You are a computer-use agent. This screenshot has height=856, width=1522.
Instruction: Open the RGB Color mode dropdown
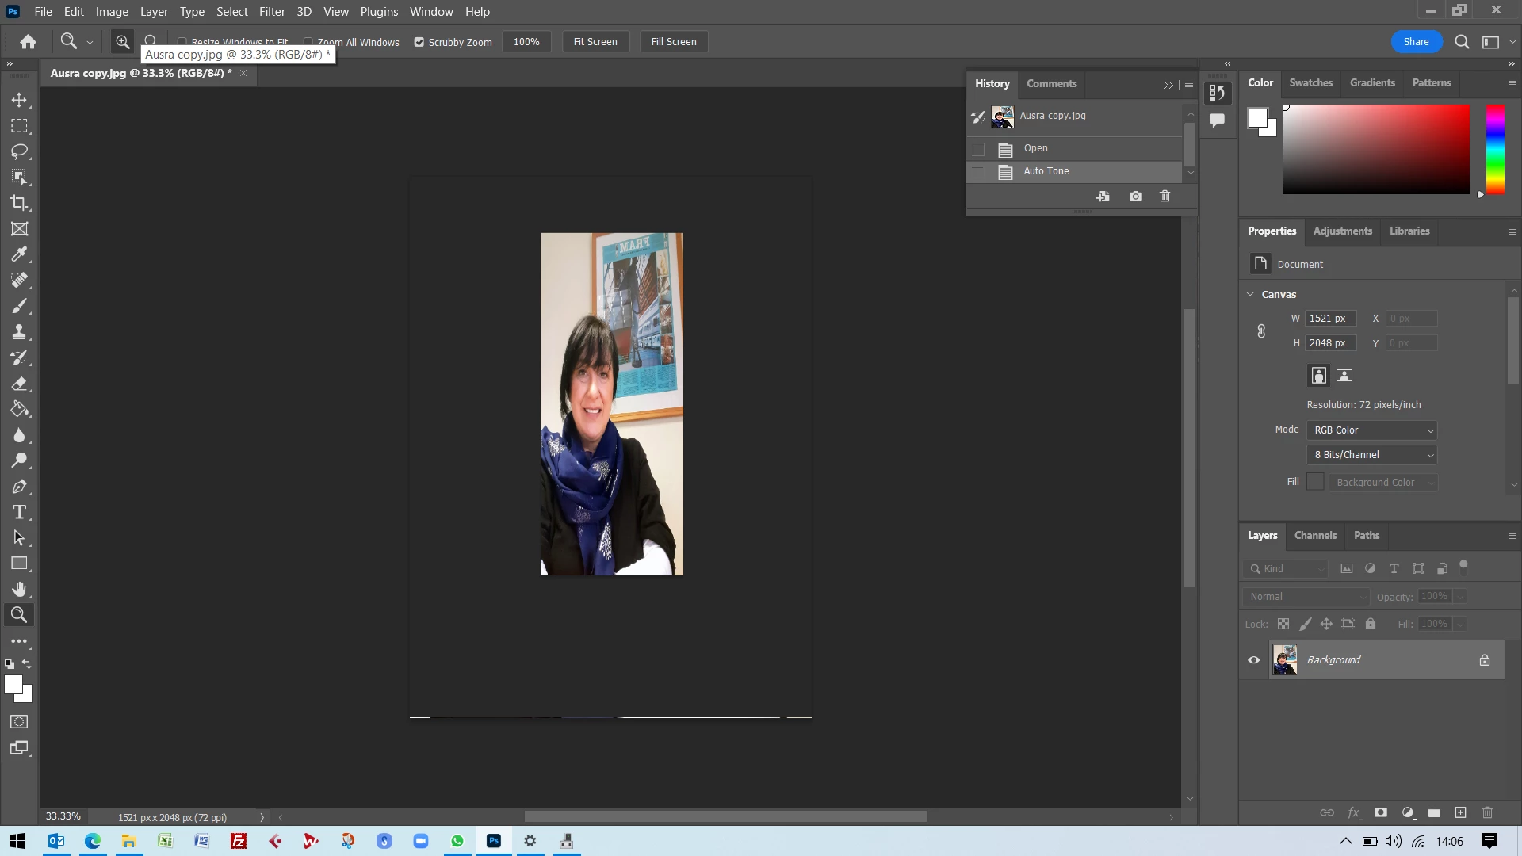1372,430
